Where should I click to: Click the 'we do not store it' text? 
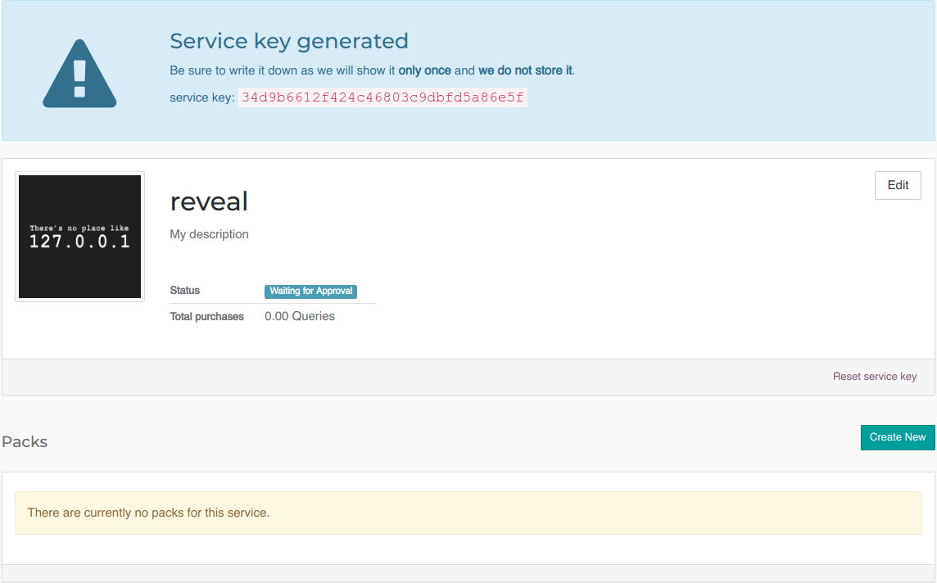525,70
